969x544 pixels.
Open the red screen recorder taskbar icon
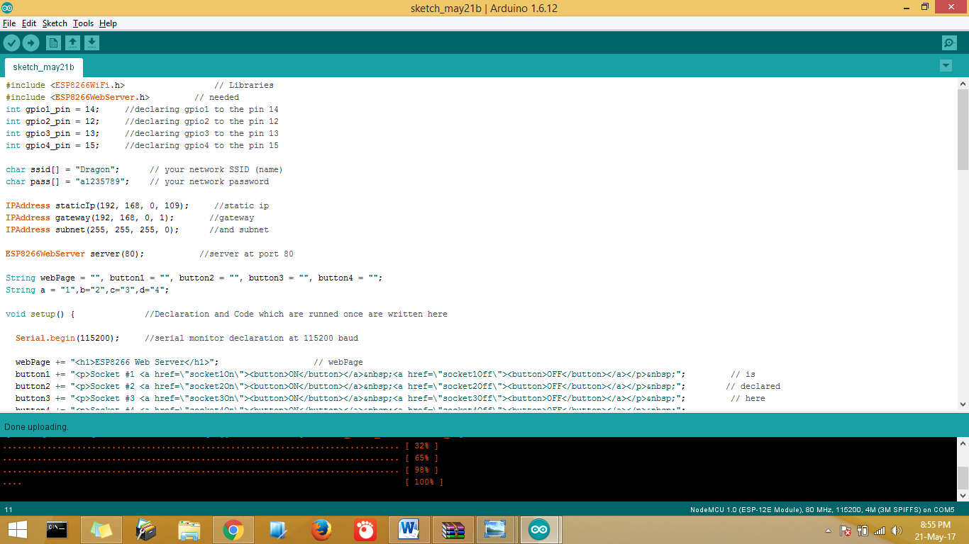[x=365, y=529]
